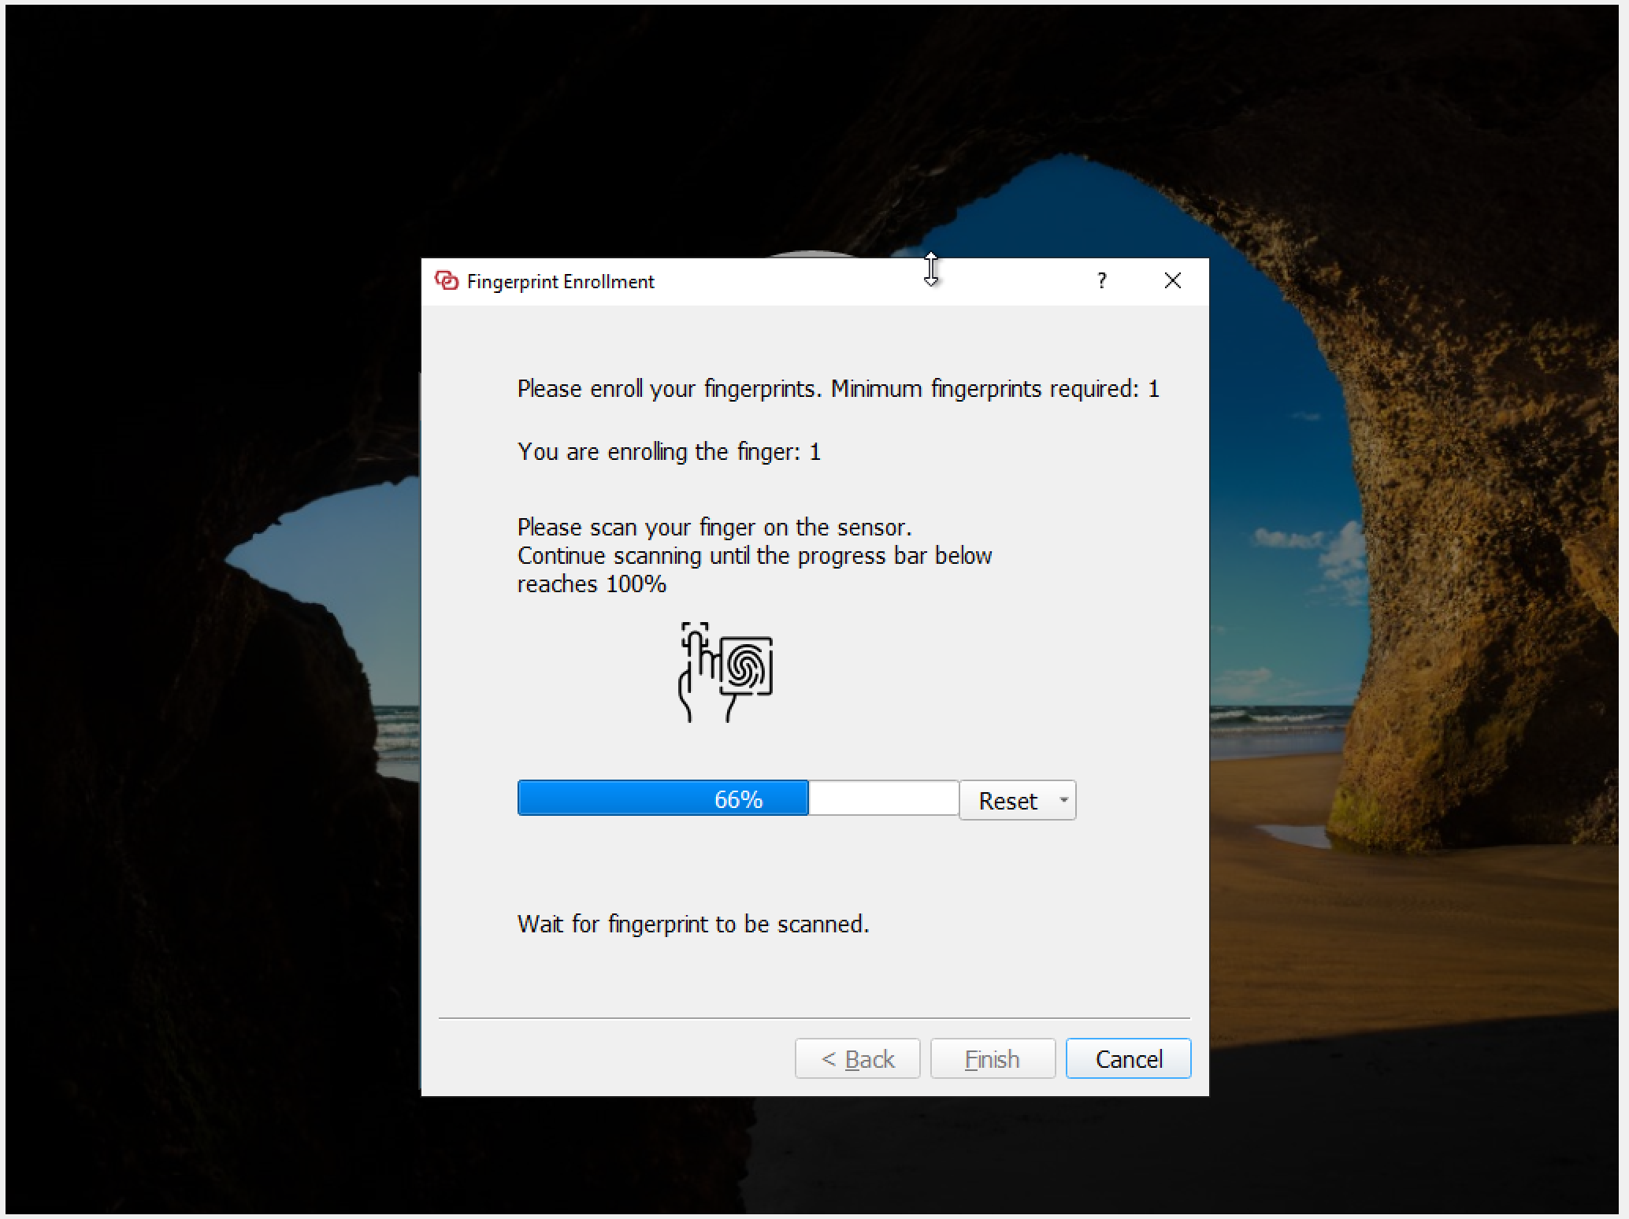Click the 'reaches 100%' instruction line
1629x1219 pixels.
point(592,584)
